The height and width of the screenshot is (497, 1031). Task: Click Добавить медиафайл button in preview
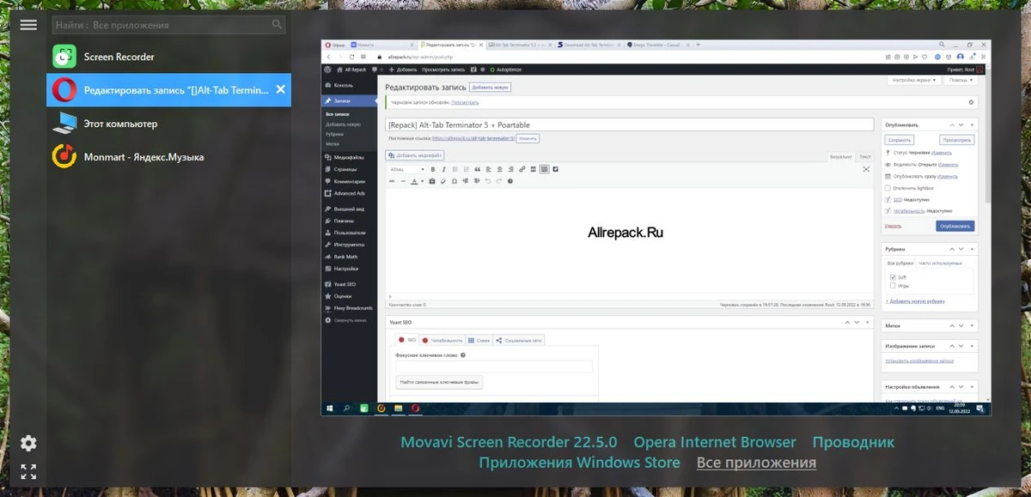(x=415, y=155)
